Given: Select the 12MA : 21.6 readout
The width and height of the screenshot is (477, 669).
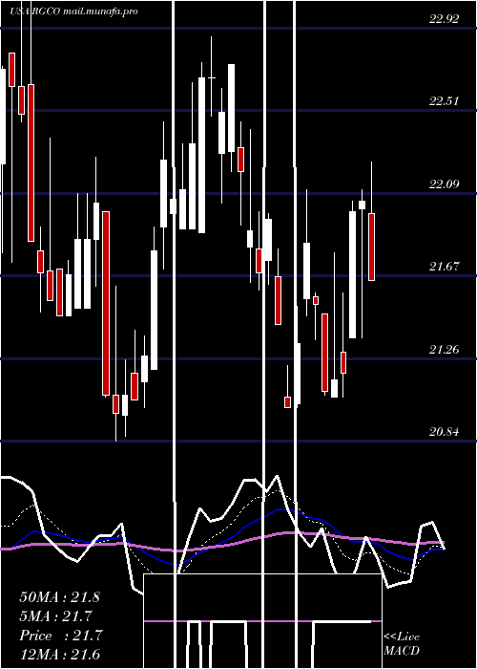Looking at the screenshot, I should (59, 655).
